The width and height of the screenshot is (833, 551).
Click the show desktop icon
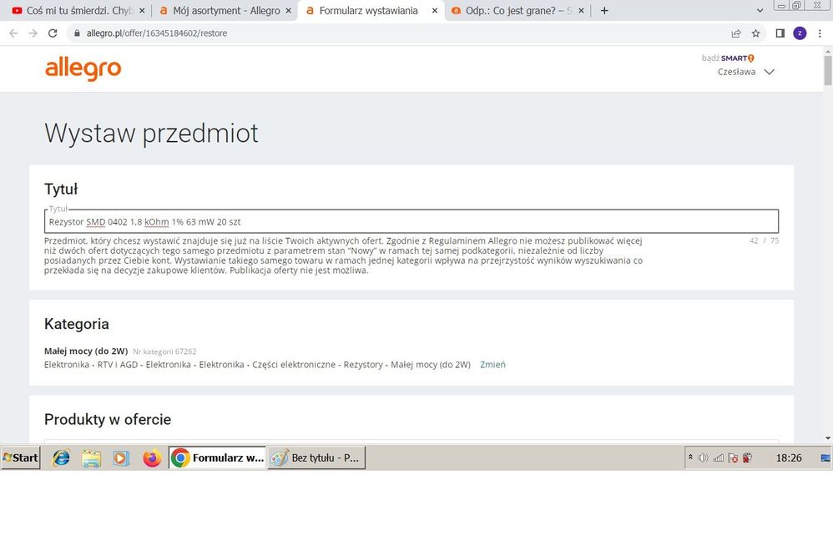[825, 457]
